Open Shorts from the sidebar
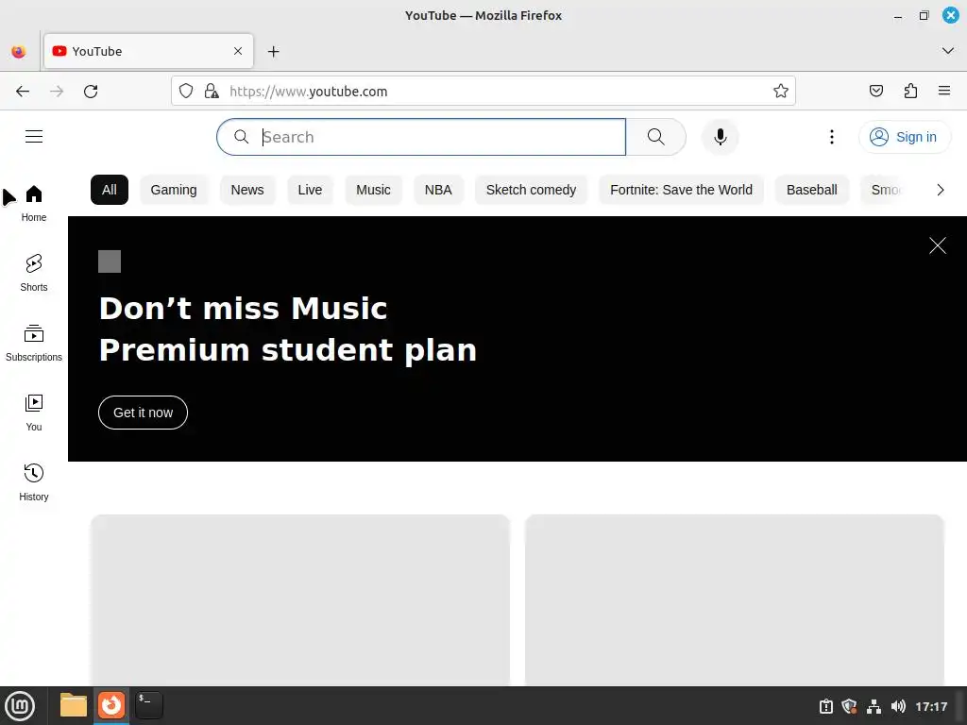 point(34,273)
